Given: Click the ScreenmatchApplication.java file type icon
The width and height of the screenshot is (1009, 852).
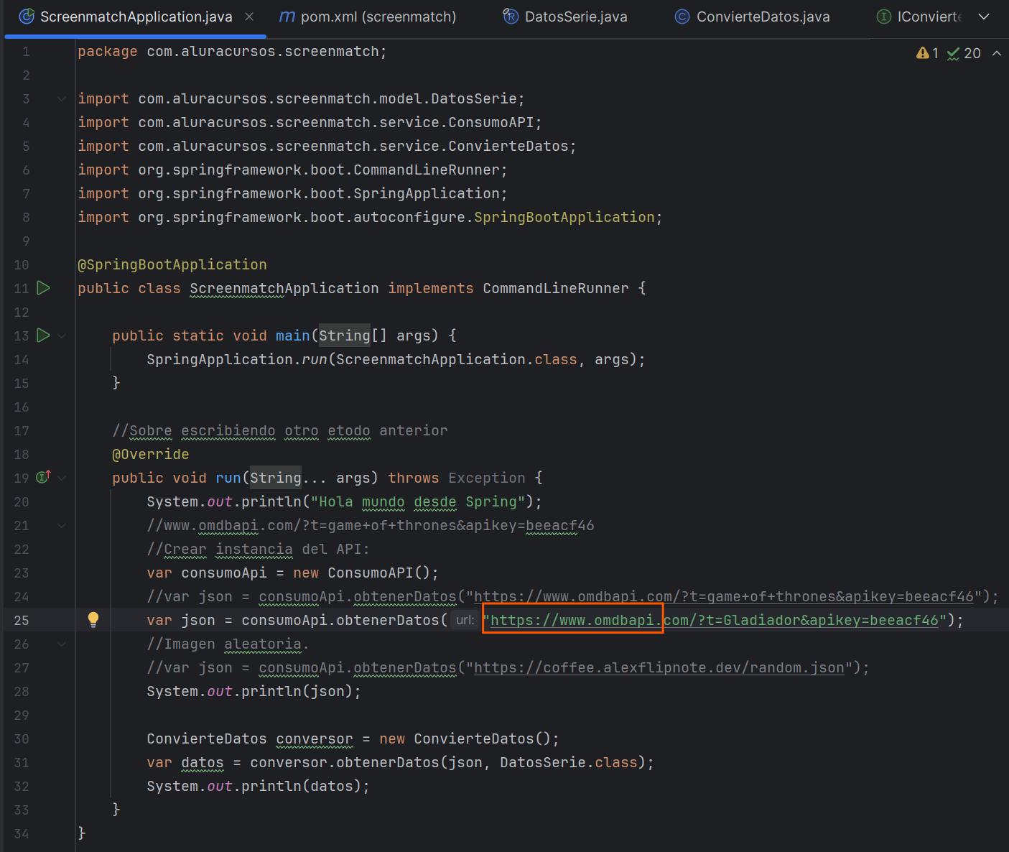Looking at the screenshot, I should [x=27, y=17].
